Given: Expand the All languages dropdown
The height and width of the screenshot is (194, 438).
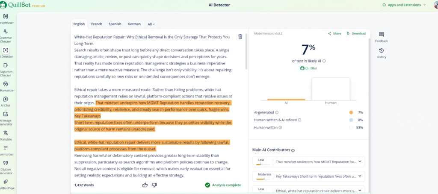Looking at the screenshot, I should 151,24.
